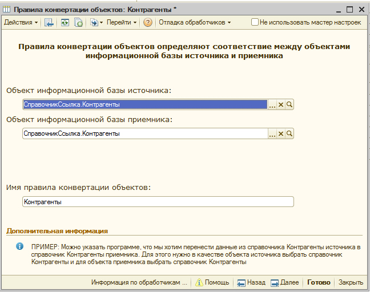Clear the receiver object field with X

281,133
